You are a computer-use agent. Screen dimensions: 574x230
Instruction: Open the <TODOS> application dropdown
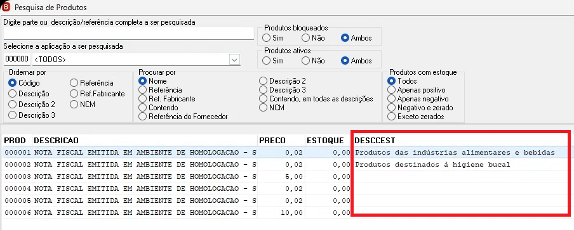coord(234,60)
